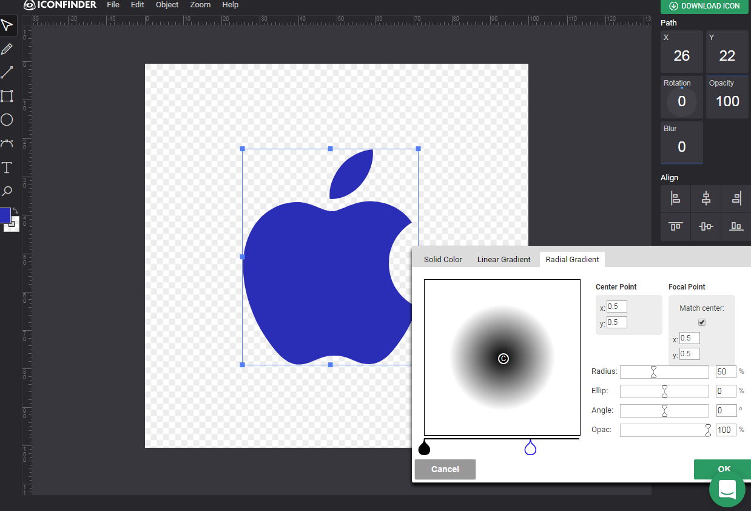Viewport: 751px width, 511px height.
Task: Align objects left
Action: click(675, 198)
